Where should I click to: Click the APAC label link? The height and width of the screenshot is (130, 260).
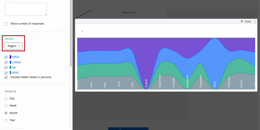click(x=16, y=72)
